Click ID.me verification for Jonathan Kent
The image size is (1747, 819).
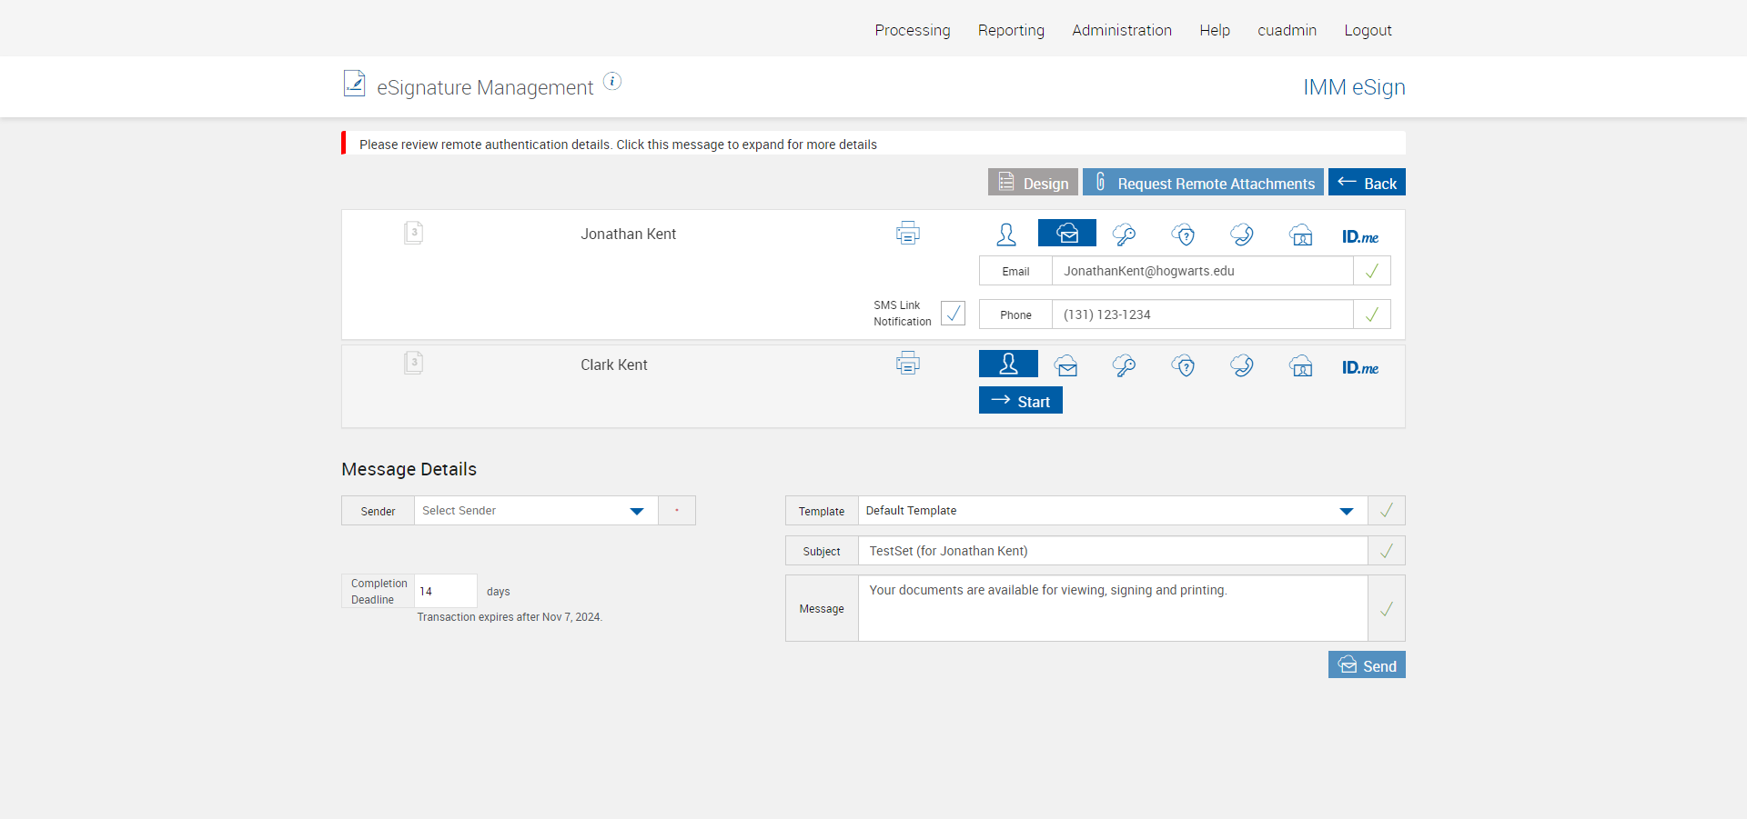point(1359,236)
